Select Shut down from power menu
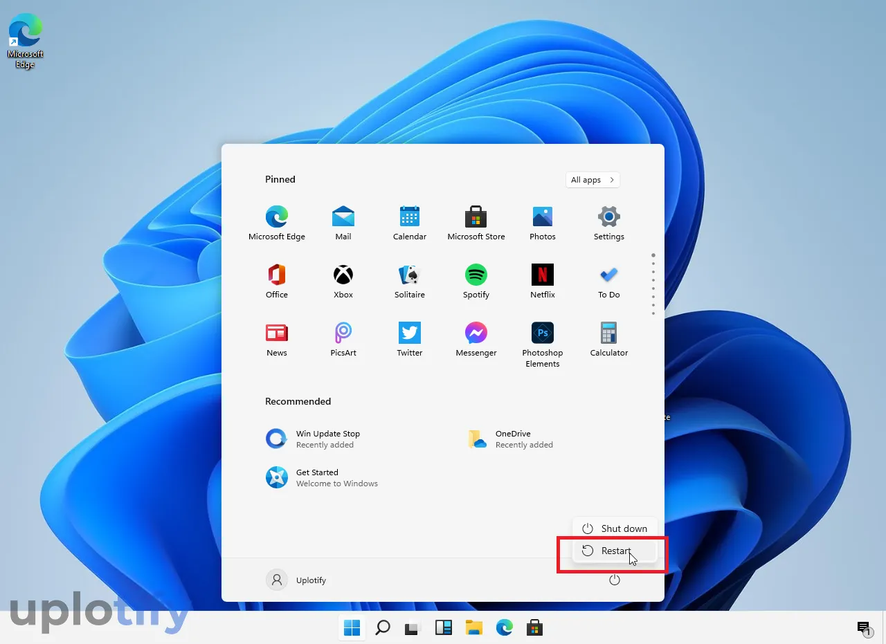Viewport: 886px width, 644px height. tap(615, 528)
